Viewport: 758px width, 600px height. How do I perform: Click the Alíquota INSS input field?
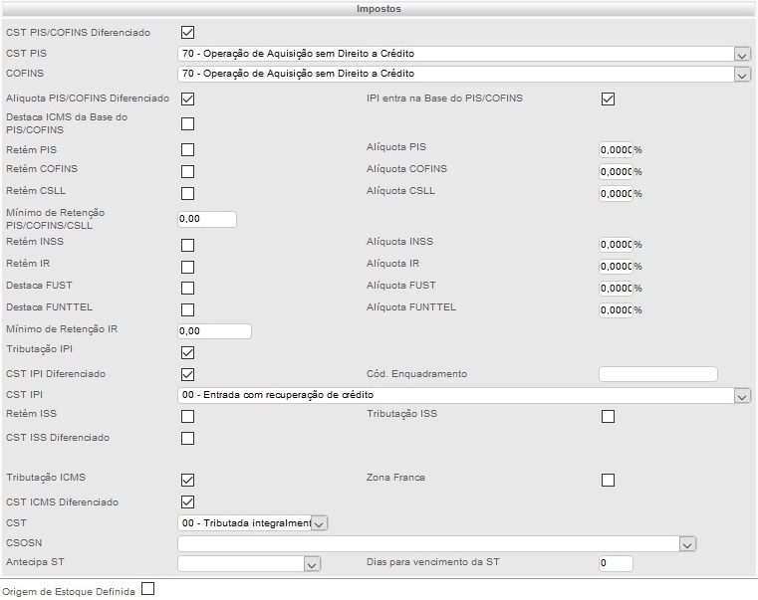point(616,245)
